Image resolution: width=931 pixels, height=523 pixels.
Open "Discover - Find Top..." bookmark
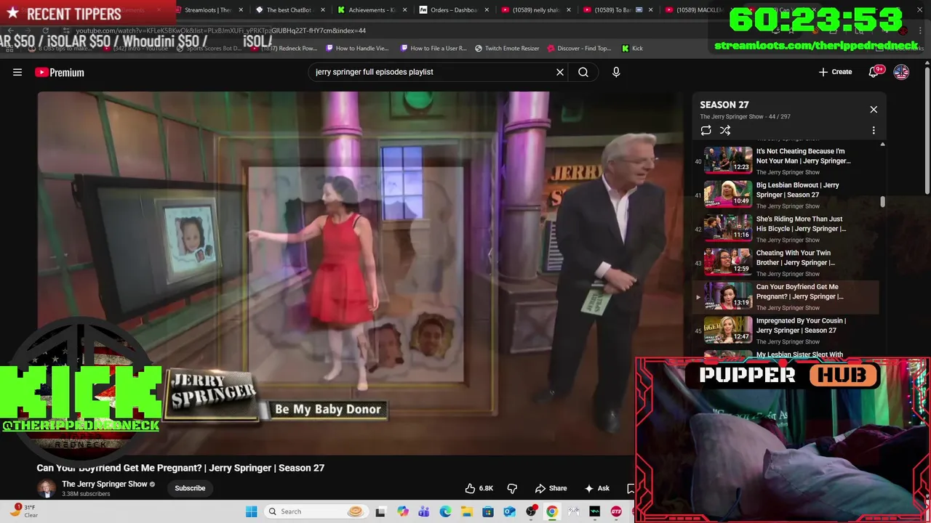(580, 48)
